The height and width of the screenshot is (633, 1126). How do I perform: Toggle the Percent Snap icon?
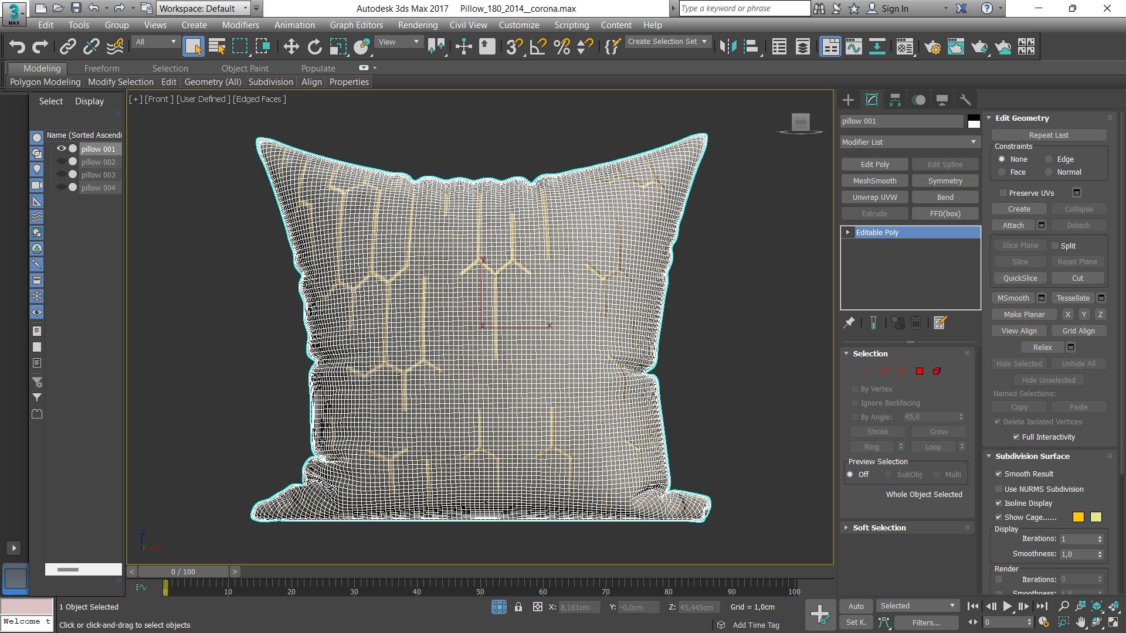point(561,47)
